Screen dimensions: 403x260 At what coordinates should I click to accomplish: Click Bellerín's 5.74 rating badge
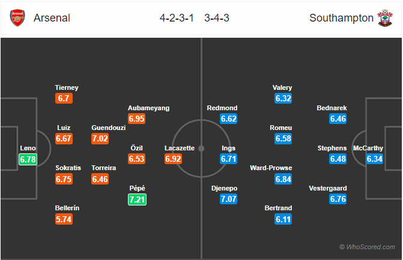click(x=64, y=219)
